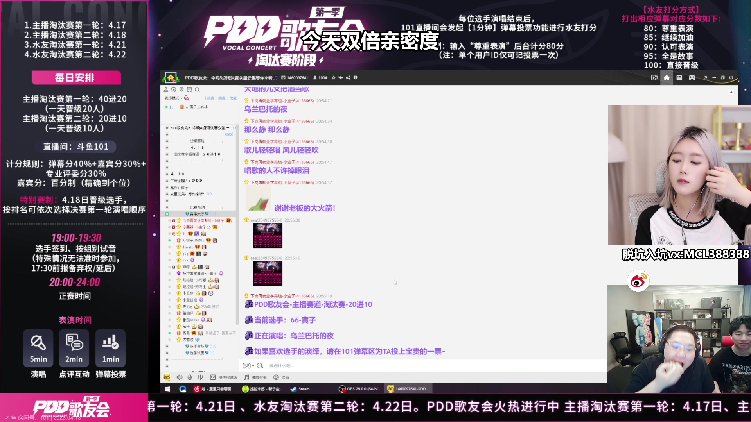The height and width of the screenshot is (422, 751).
Task: Select user 番茄scout in member list
Action: coord(190,320)
